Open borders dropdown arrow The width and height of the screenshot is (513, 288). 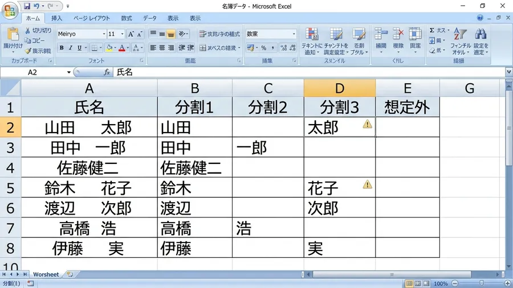(x=101, y=48)
